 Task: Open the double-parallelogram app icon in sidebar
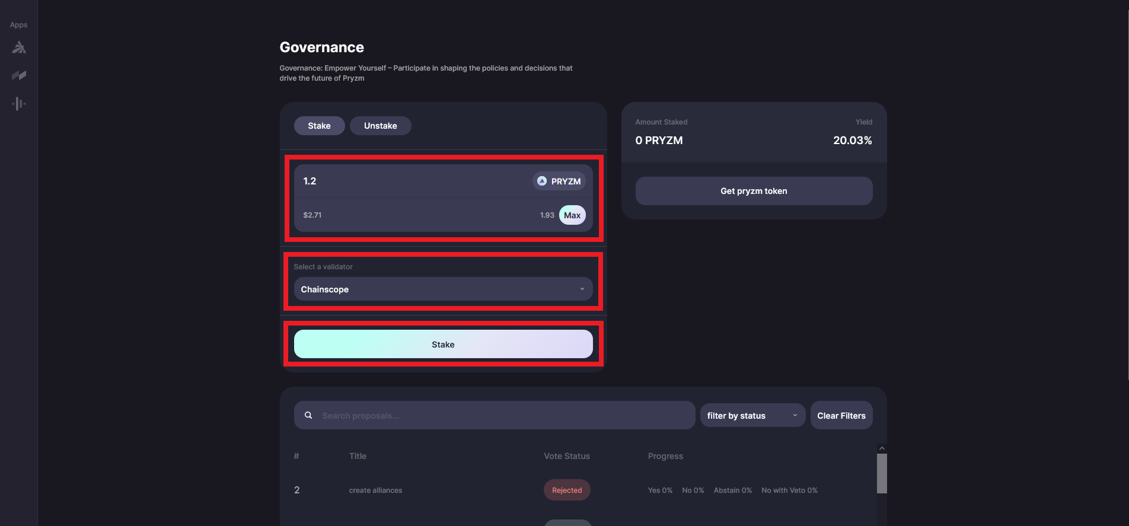click(19, 75)
